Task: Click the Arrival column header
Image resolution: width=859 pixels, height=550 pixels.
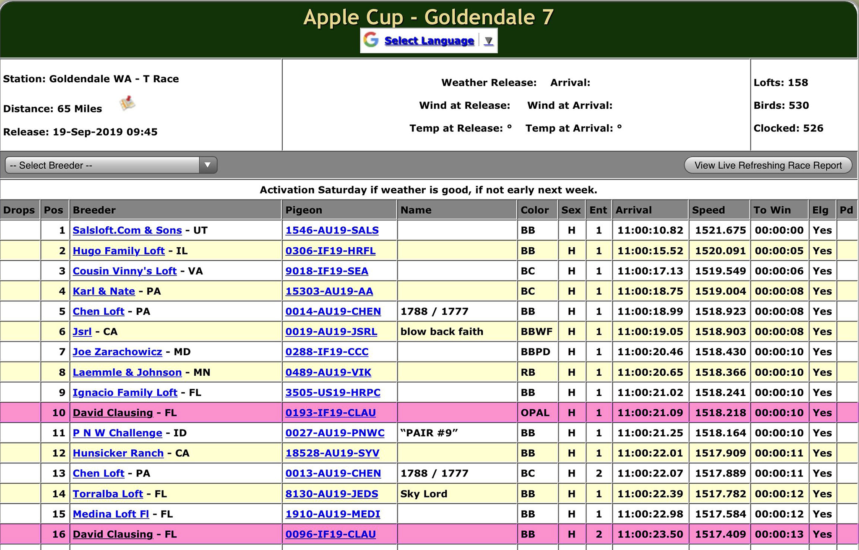Action: (633, 210)
